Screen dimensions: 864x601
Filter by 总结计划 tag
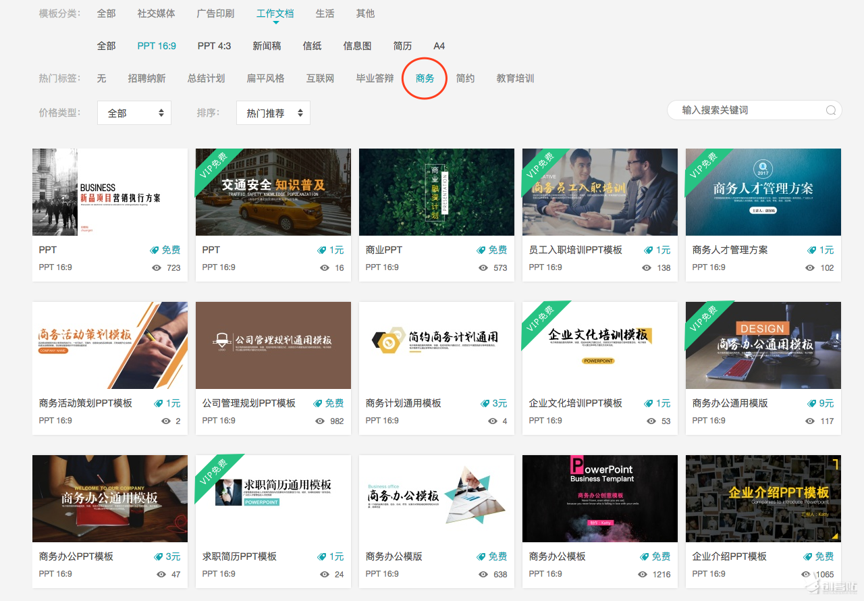pyautogui.click(x=206, y=78)
